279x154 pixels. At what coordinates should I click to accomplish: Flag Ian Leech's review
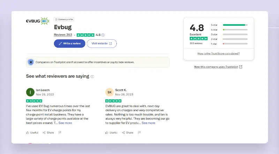click(x=60, y=132)
